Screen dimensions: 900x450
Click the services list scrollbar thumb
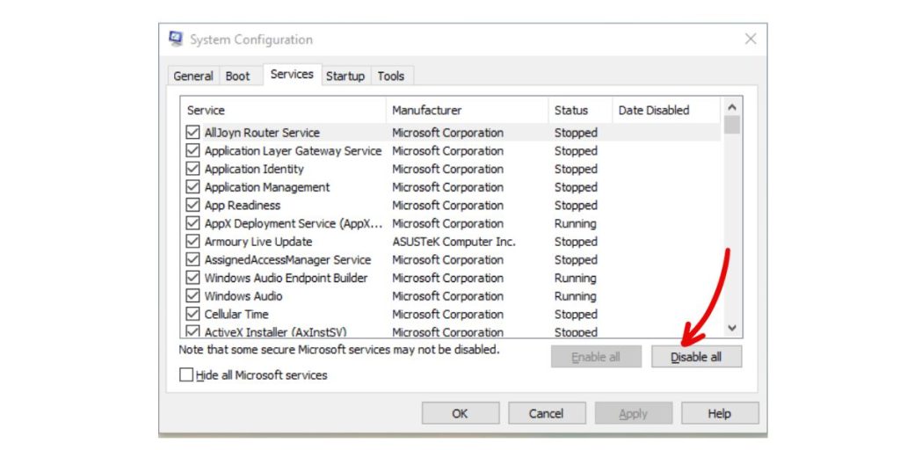click(x=732, y=125)
